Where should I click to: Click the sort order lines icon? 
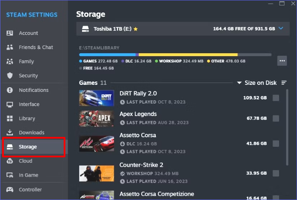[284, 83]
